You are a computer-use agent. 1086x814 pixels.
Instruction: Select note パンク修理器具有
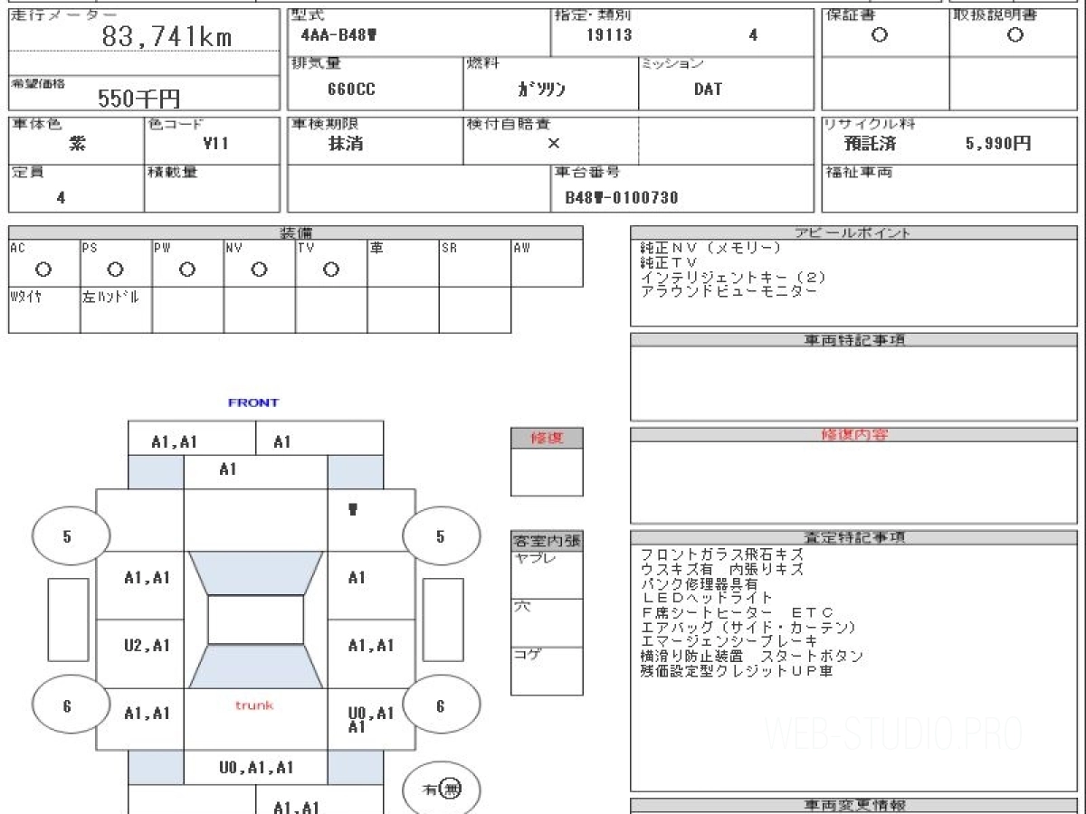pos(698,583)
